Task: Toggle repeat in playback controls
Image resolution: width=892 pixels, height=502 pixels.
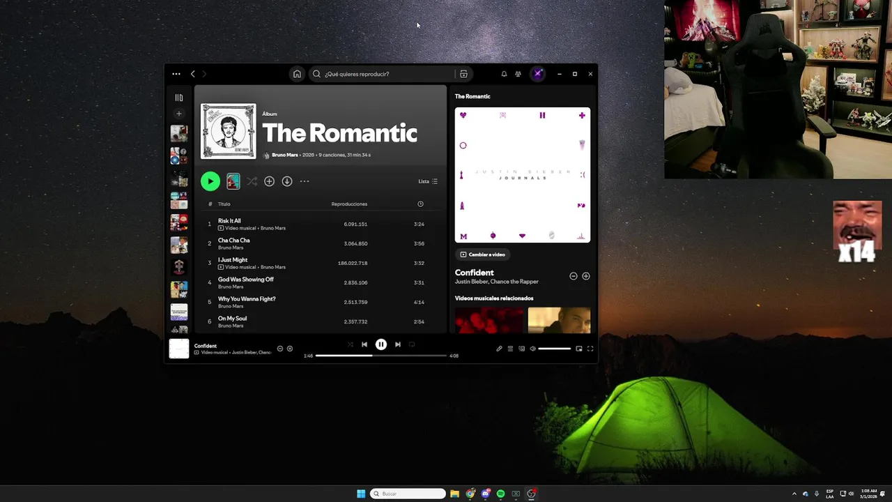Action: [x=412, y=344]
